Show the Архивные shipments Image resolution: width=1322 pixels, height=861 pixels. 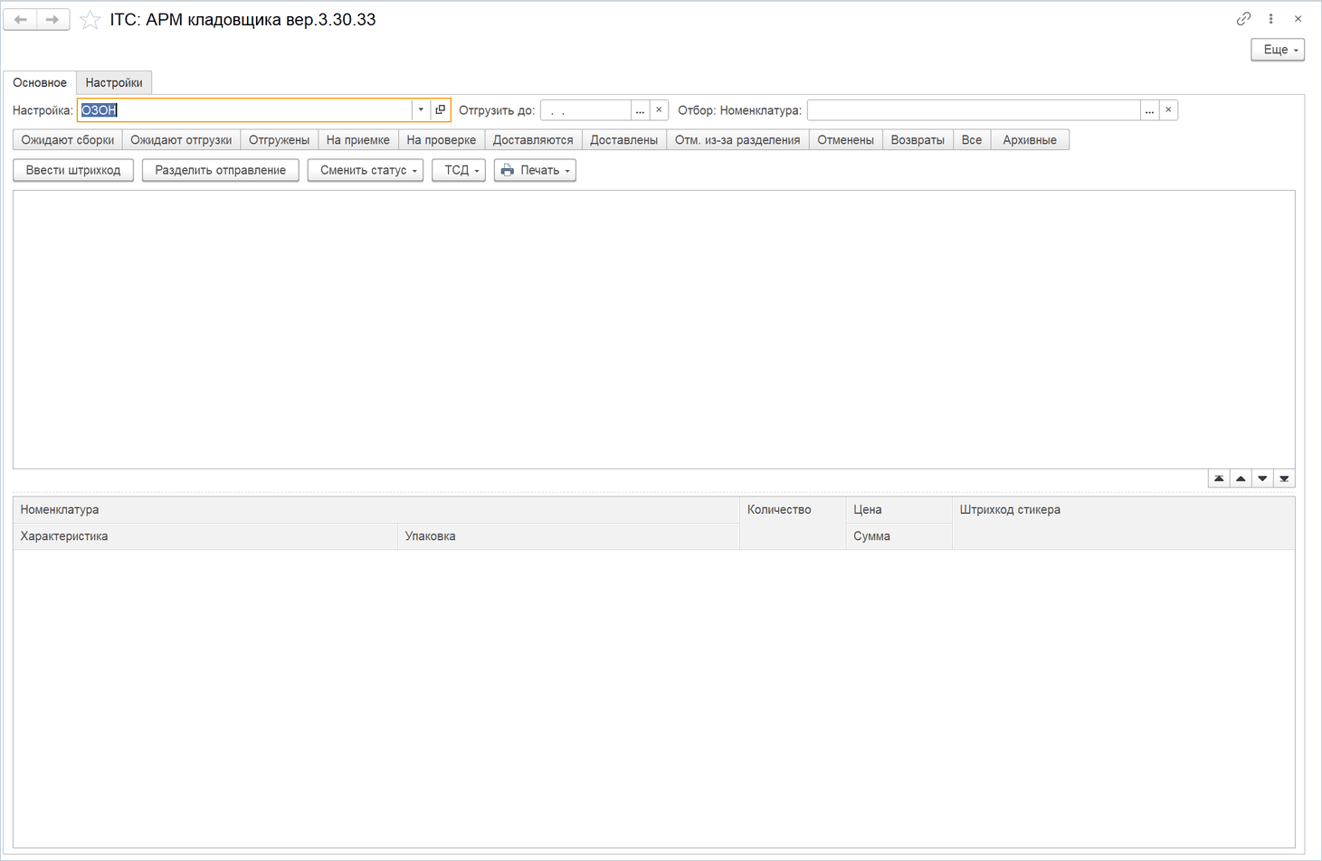(1030, 140)
